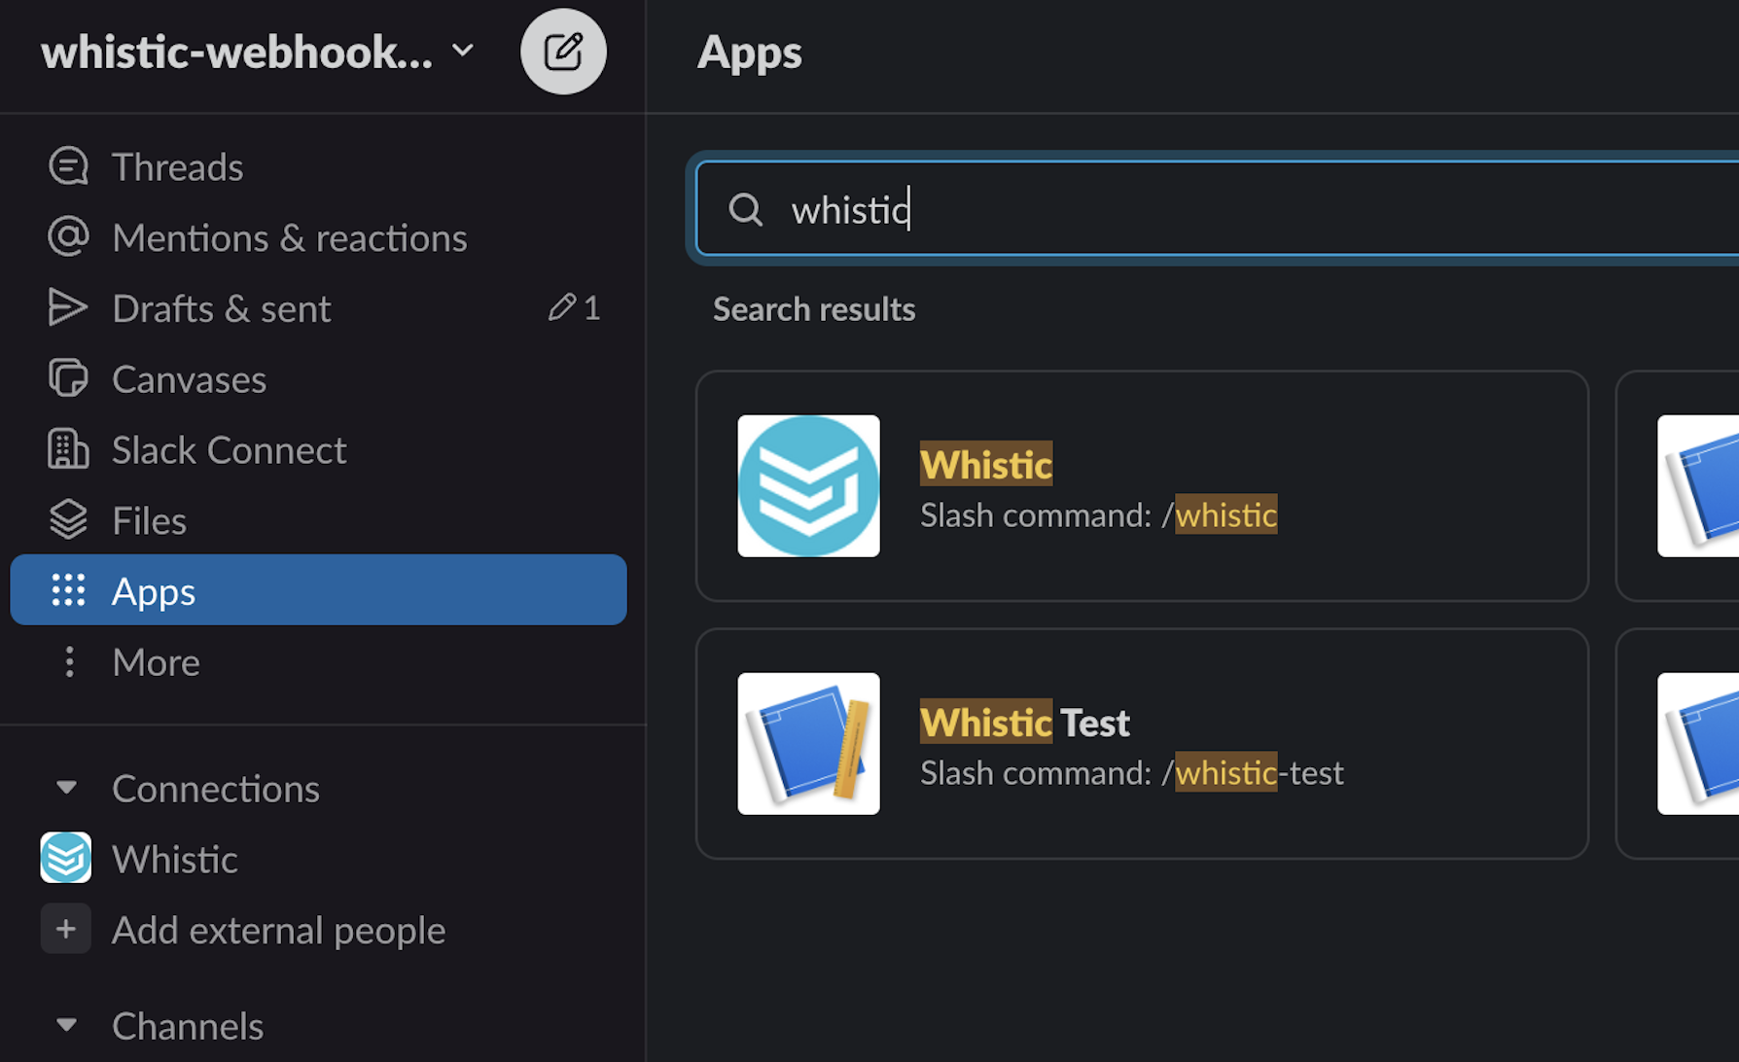
Task: Open the Whistic Test title link
Action: click(1025, 723)
